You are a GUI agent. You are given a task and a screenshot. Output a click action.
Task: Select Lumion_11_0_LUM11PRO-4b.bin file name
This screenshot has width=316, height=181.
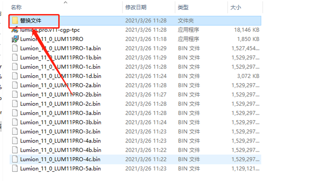pos(61,150)
